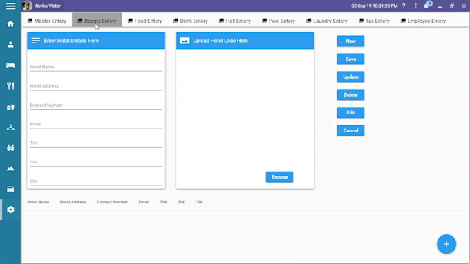Focus the Hotel Address input field

(96, 85)
